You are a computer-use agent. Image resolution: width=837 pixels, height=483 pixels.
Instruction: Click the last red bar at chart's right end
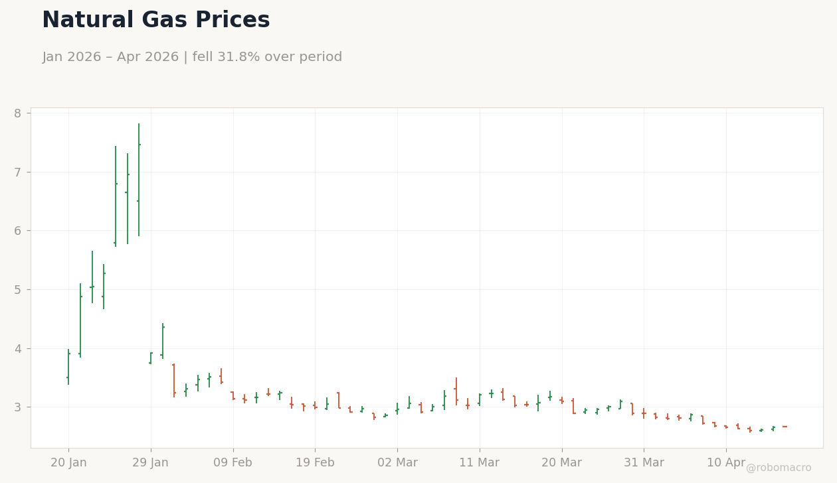click(x=785, y=427)
